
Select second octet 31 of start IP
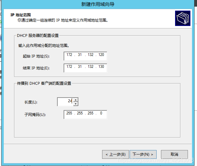(80, 55)
